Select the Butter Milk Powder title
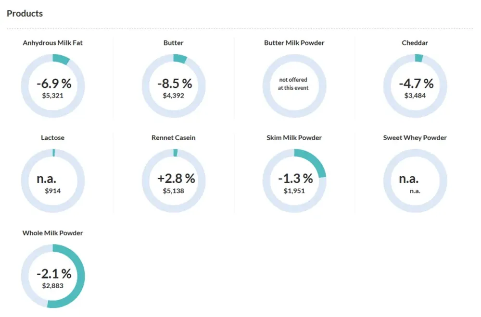 (294, 43)
